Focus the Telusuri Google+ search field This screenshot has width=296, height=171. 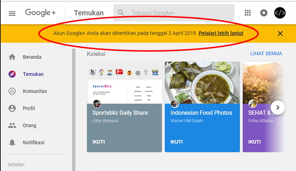(x=174, y=13)
